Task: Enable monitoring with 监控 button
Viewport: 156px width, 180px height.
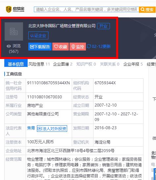Action: point(78,47)
